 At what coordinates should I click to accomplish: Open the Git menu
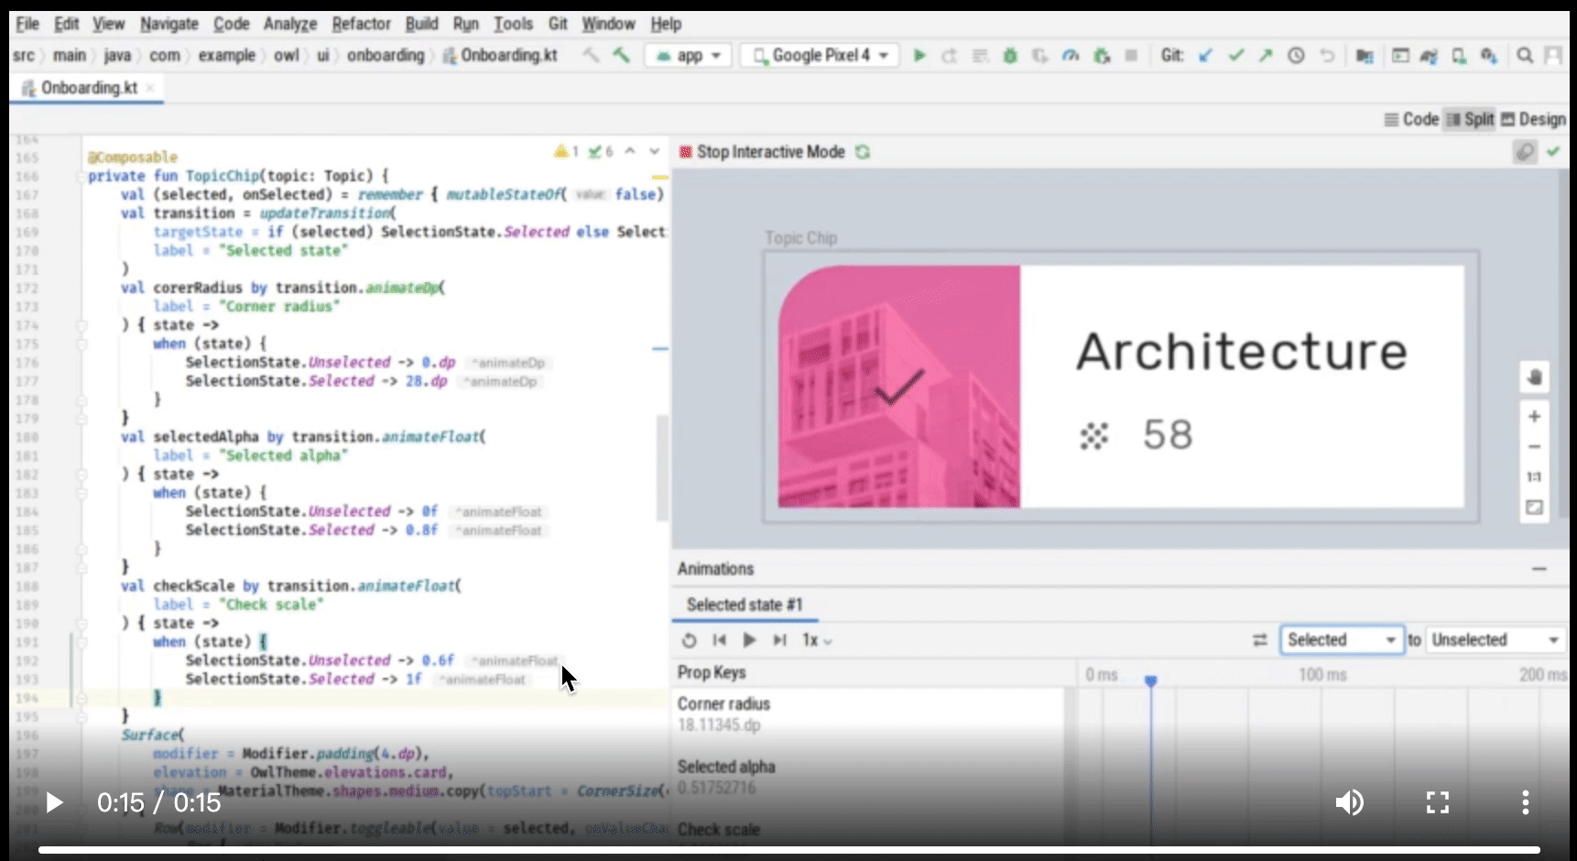click(558, 24)
